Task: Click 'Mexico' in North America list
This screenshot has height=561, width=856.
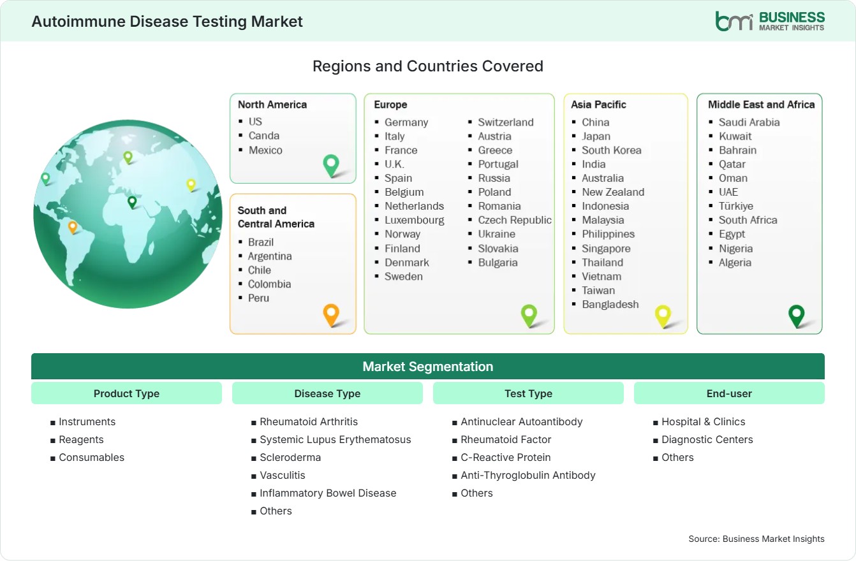Action: coord(265,150)
